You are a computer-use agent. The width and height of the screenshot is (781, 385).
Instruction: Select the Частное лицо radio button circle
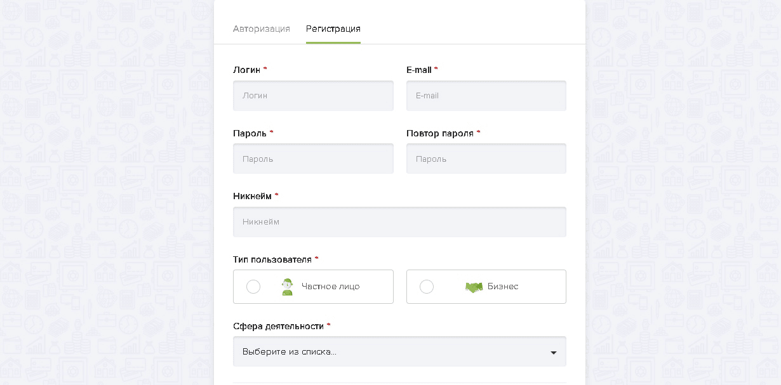(253, 287)
